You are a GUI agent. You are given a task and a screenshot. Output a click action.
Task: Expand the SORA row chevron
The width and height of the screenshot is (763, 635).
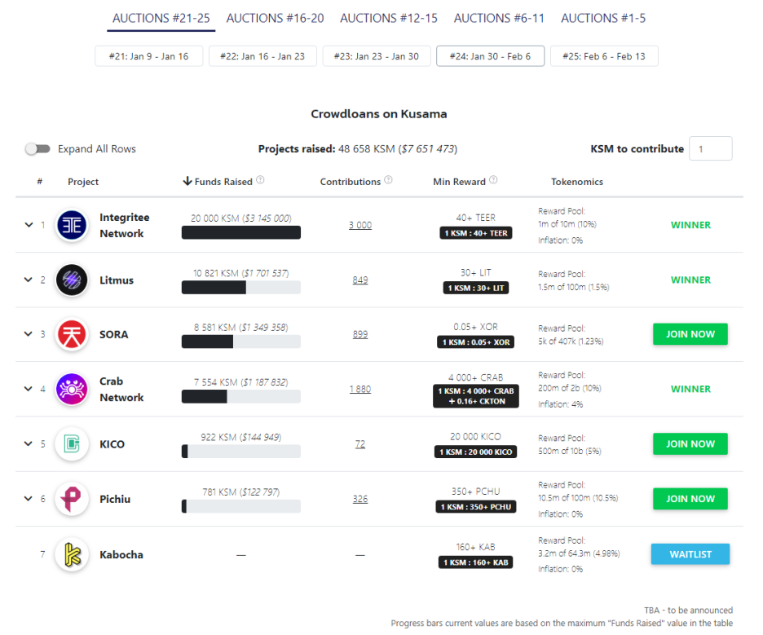pyautogui.click(x=29, y=334)
